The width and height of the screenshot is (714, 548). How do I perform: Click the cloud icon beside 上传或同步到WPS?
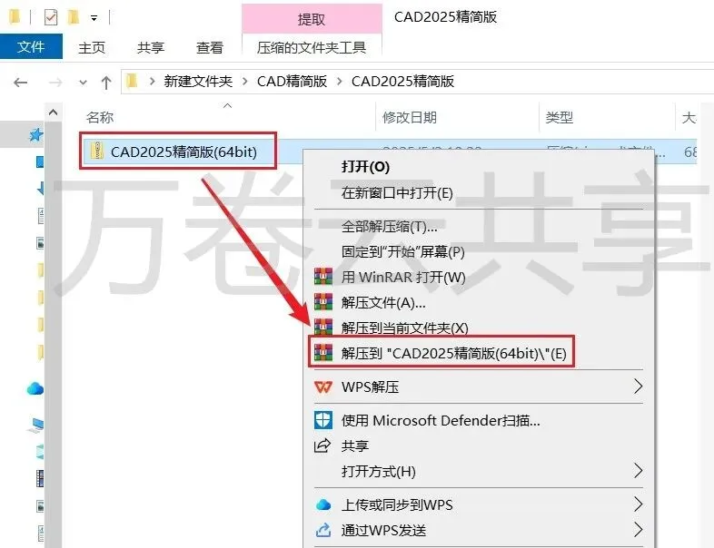[323, 504]
